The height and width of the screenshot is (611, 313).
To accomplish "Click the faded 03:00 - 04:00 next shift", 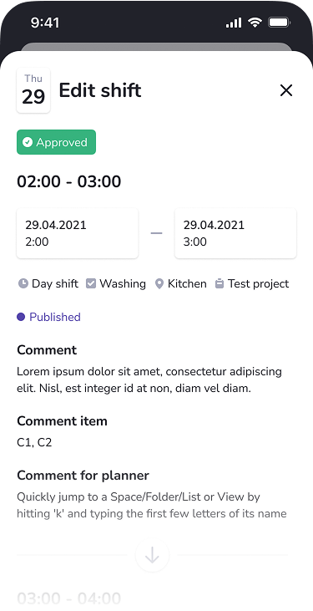I will click(69, 598).
